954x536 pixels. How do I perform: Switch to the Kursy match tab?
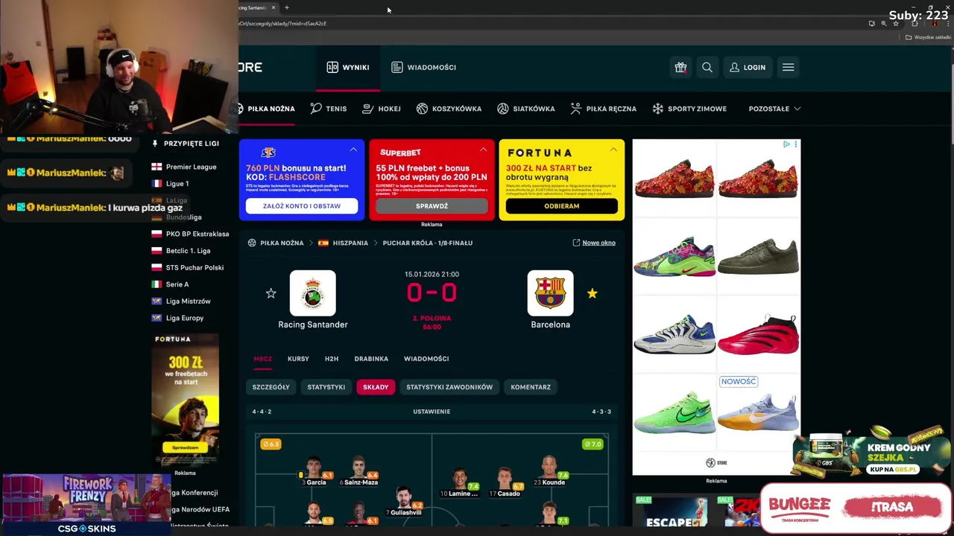[x=298, y=359]
